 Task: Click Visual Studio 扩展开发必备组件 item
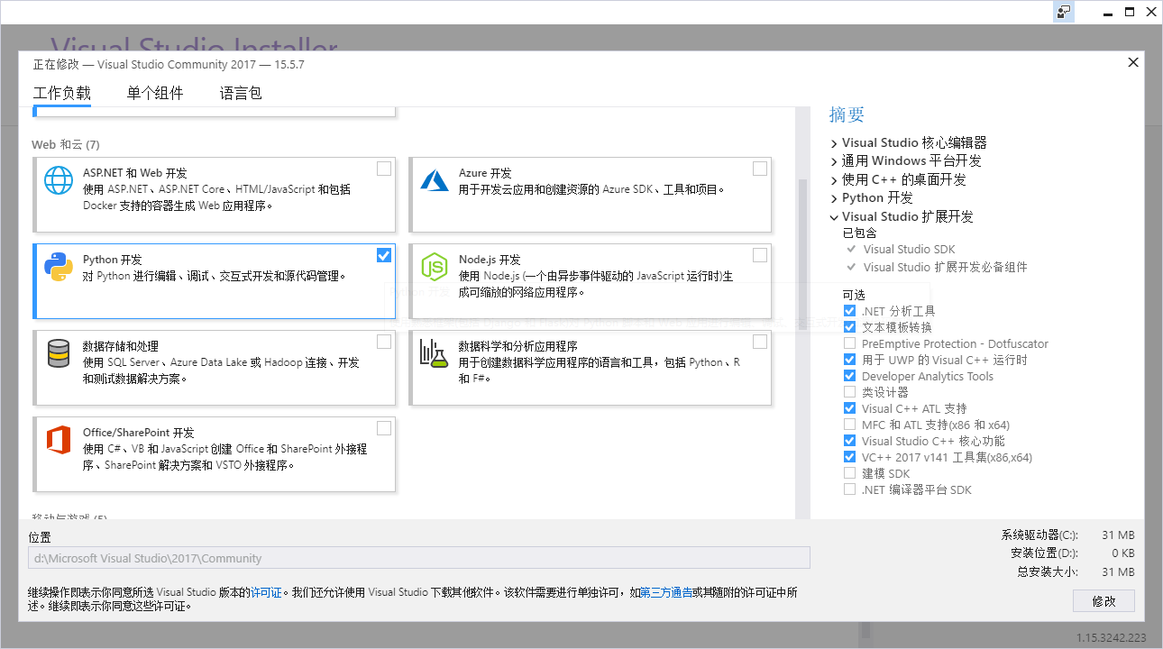(945, 267)
